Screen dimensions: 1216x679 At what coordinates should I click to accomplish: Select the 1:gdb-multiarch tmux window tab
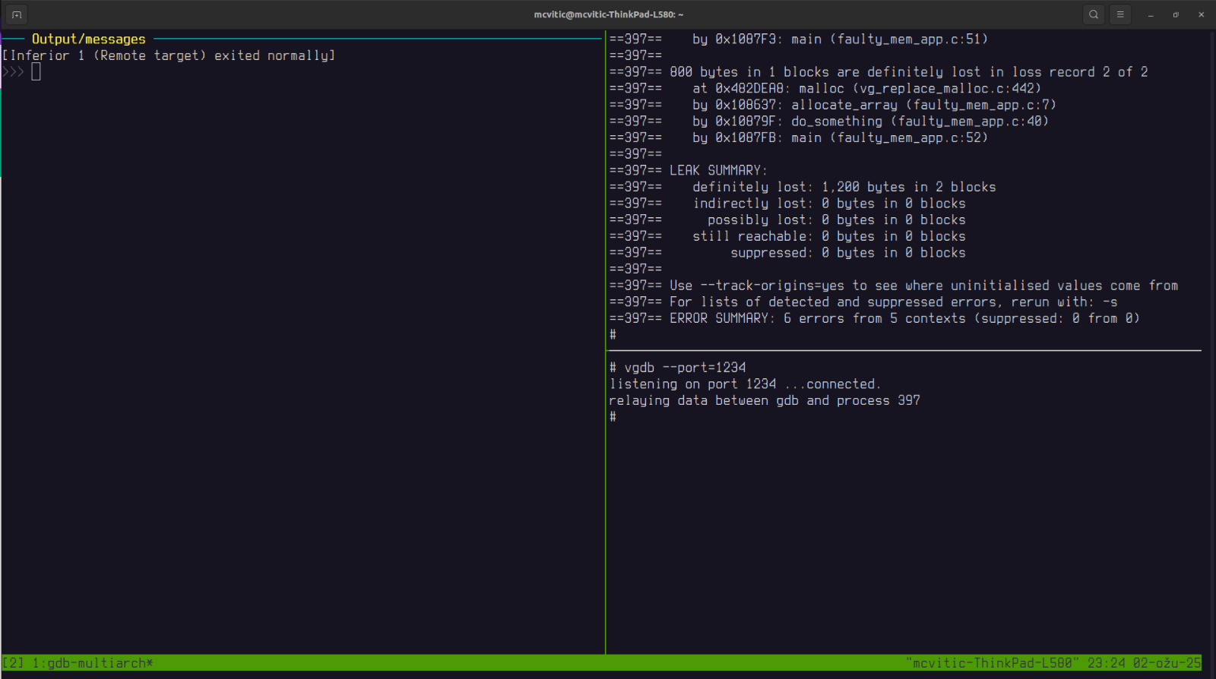coord(92,663)
